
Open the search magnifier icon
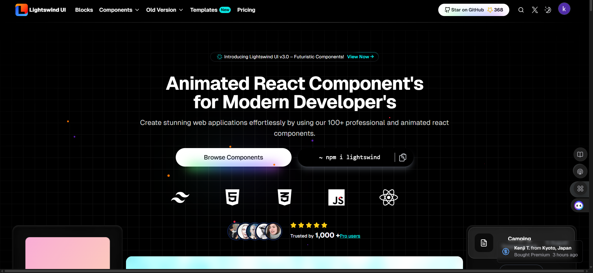coord(521,10)
